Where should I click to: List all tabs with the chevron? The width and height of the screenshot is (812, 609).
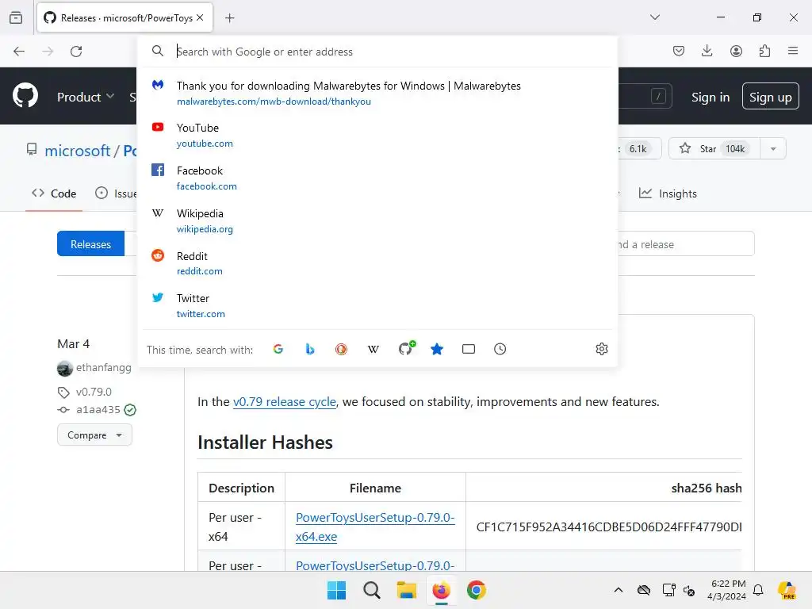tap(654, 17)
